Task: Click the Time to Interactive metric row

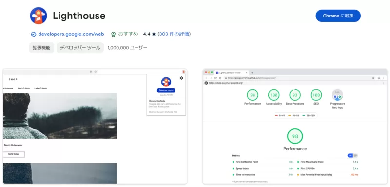Action: [263, 175]
